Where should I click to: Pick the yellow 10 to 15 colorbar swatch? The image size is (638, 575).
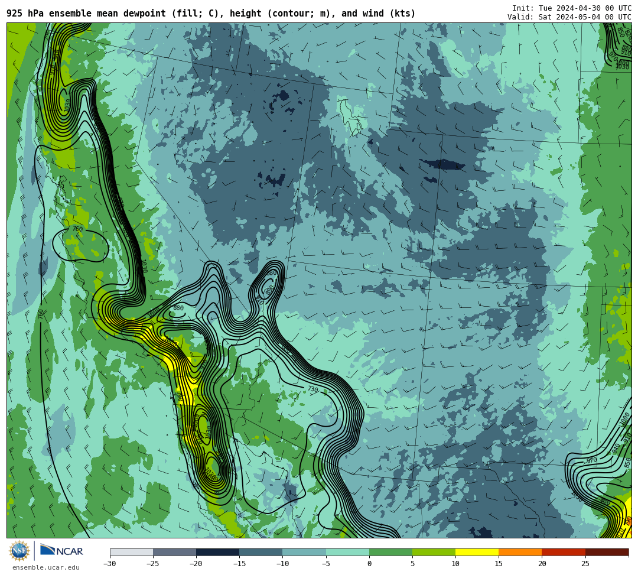477,552
